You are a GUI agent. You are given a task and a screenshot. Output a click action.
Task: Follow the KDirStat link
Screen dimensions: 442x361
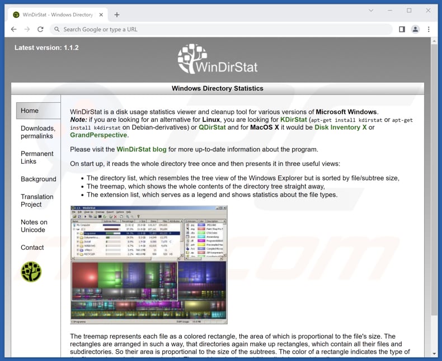pos(293,120)
